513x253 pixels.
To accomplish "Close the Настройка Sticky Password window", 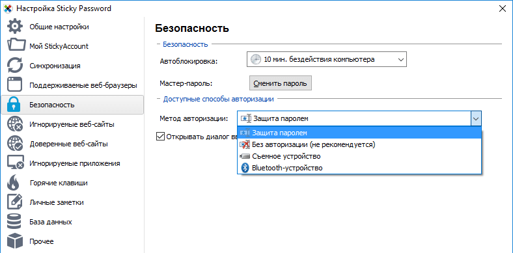I will [502, 8].
